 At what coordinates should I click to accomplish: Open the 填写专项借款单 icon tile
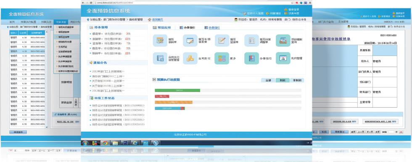coord(190,40)
